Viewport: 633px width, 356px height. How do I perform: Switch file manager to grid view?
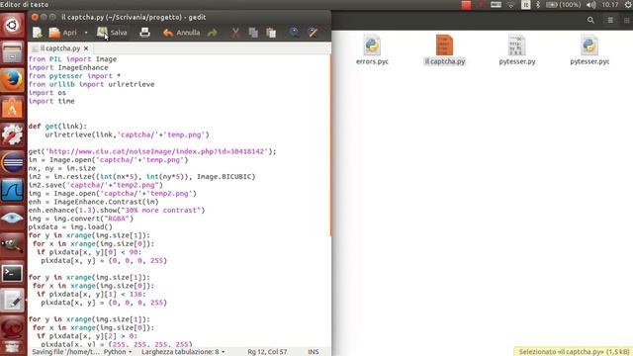(x=626, y=20)
